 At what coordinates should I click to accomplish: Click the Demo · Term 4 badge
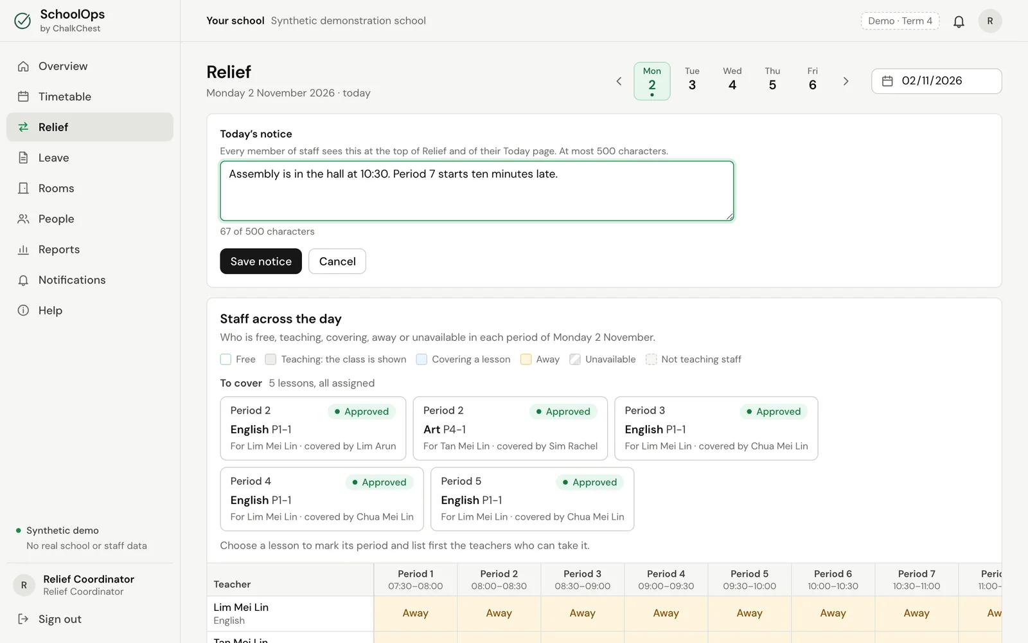coord(900,21)
